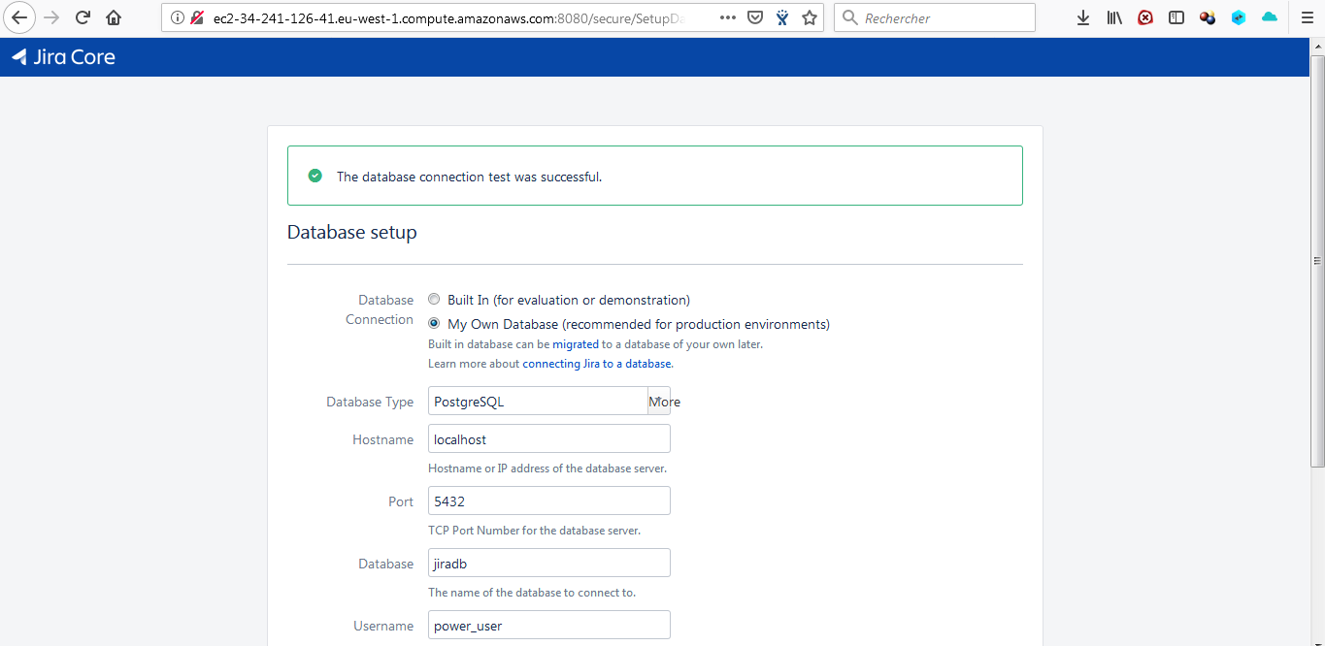Image resolution: width=1325 pixels, height=646 pixels.
Task: Open the Library bookmarks and history
Action: pos(1114,17)
